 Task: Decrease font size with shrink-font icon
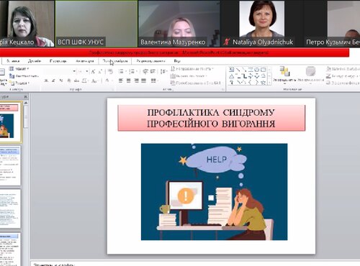tap(100, 71)
